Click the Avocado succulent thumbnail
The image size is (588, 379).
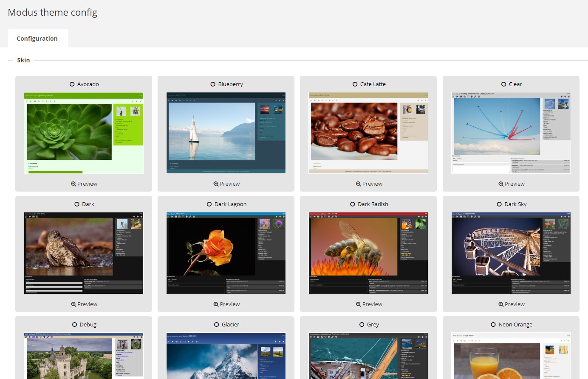click(84, 133)
